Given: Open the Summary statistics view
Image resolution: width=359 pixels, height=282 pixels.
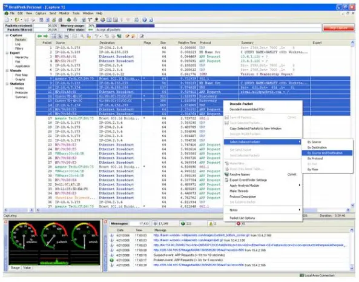Looking at the screenshot, I should click(x=21, y=97).
